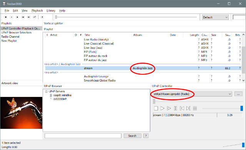The height and width of the screenshot is (150, 246).
Task: Click the UPnP Controller seek slider
Action: (198, 102)
